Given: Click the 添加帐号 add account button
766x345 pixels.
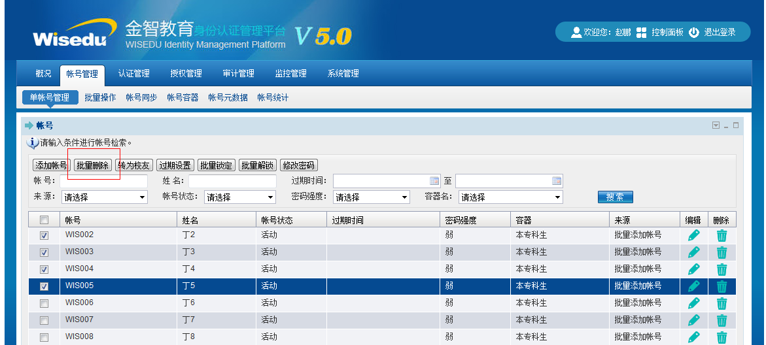Looking at the screenshot, I should 51,165.
